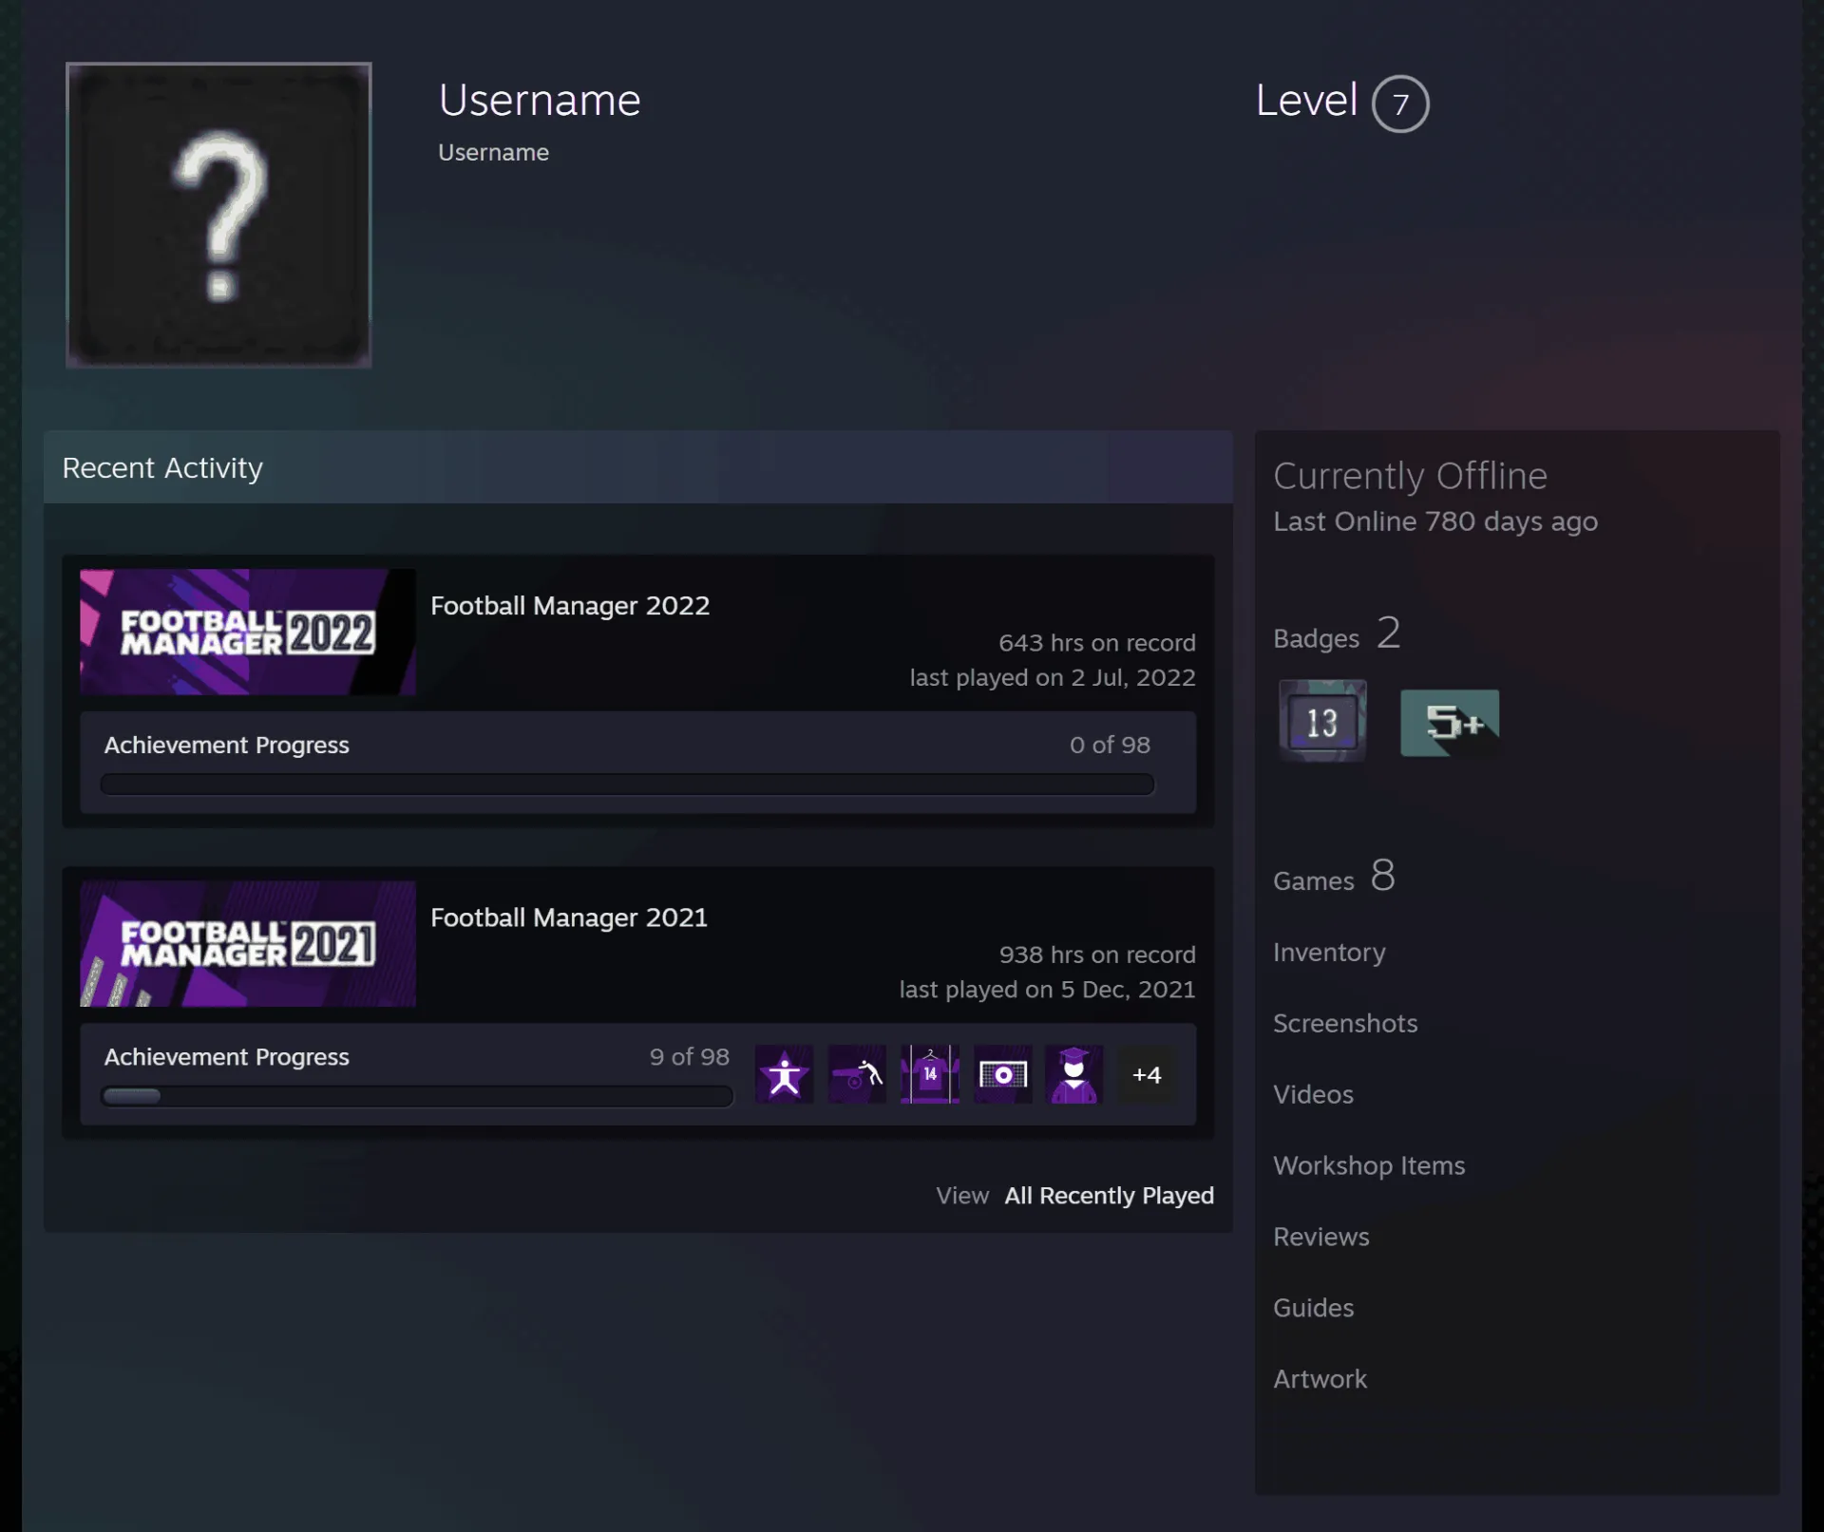The height and width of the screenshot is (1532, 1824).
Task: Open Football Manager 2022 game banner
Action: click(248, 632)
